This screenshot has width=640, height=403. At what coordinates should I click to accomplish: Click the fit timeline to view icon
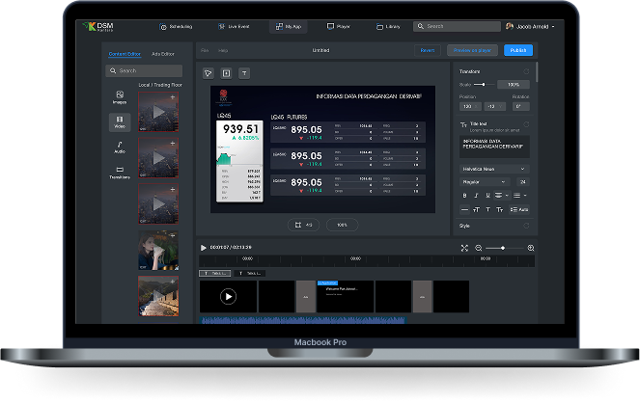coord(464,248)
